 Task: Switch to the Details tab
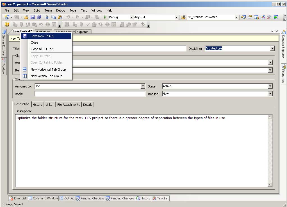pyautogui.click(x=88, y=105)
